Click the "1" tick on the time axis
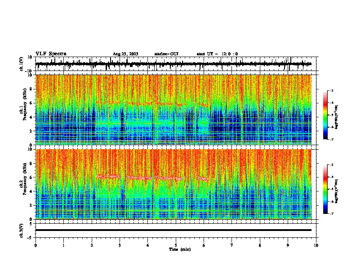The width and height of the screenshot is (356, 275). 63,245
